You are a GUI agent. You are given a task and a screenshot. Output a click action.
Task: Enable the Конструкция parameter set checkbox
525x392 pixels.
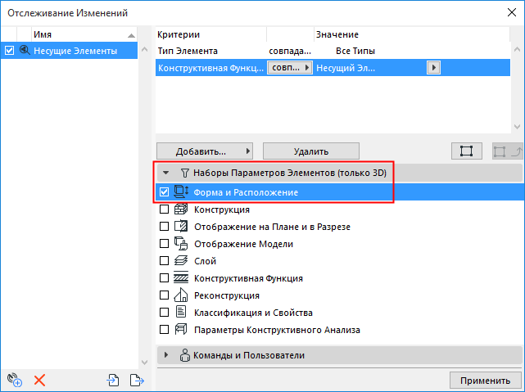tap(165, 210)
